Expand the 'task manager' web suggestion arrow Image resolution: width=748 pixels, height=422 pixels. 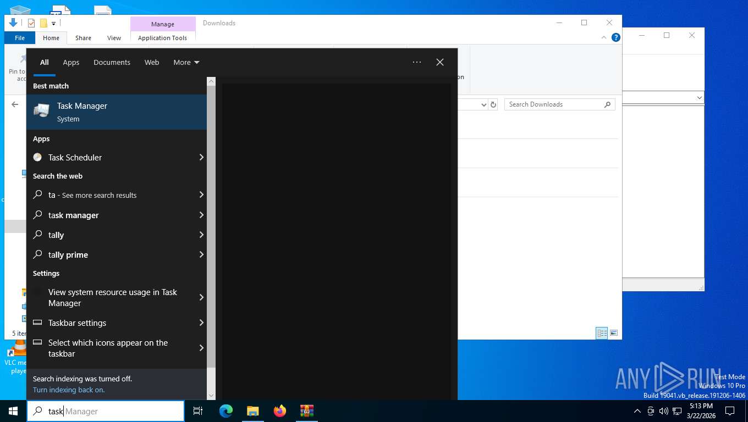pos(201,215)
